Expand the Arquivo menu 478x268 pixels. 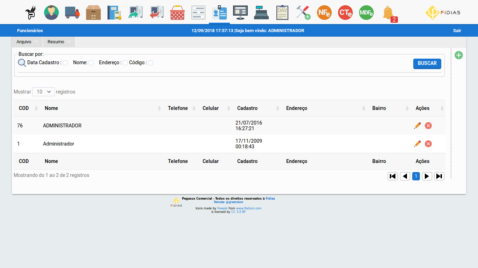[27, 42]
